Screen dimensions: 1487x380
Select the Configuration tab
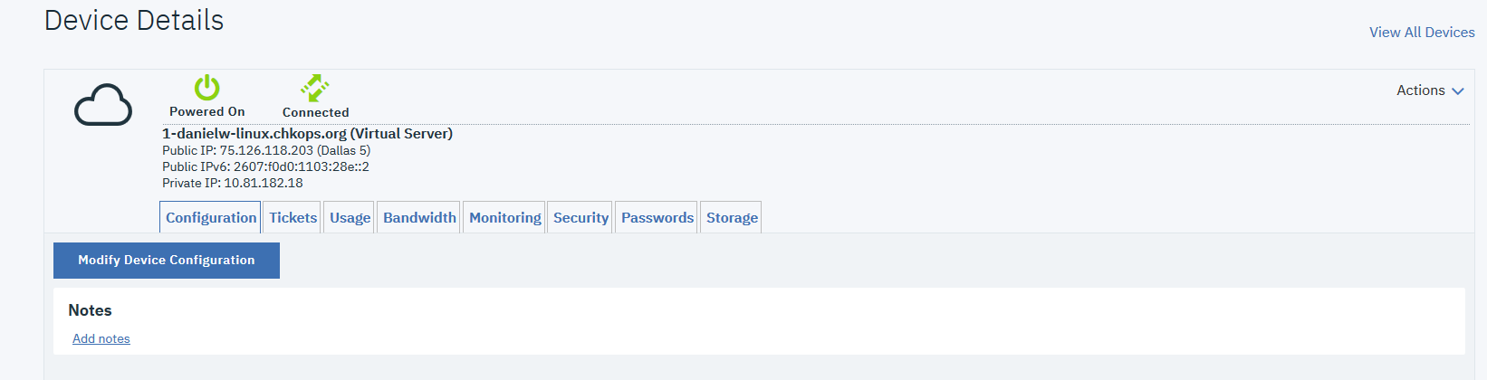pyautogui.click(x=211, y=217)
